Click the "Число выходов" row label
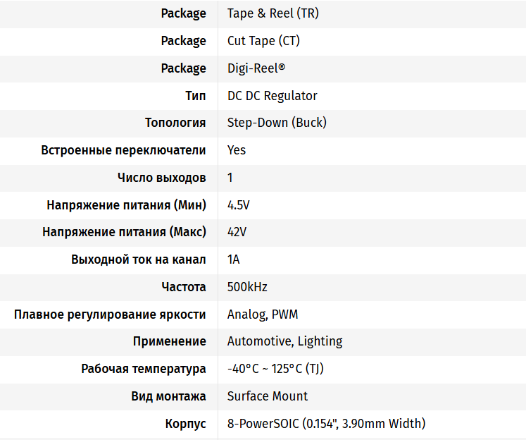Image resolution: width=526 pixels, height=440 pixels. tap(162, 178)
